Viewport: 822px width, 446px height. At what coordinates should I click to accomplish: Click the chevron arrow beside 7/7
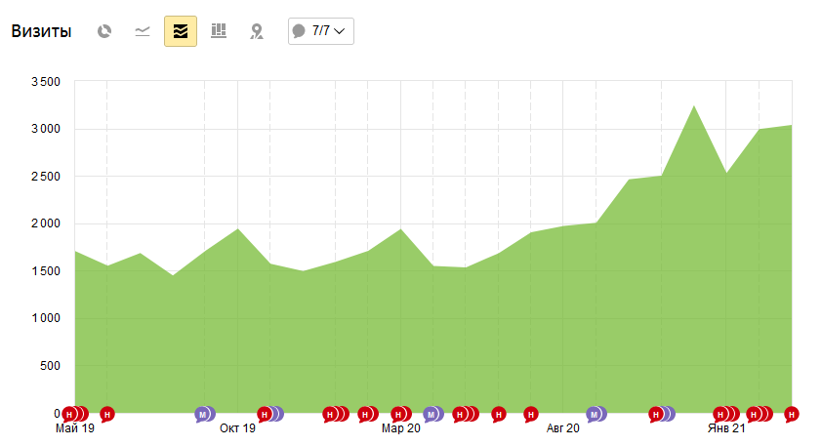click(x=340, y=31)
